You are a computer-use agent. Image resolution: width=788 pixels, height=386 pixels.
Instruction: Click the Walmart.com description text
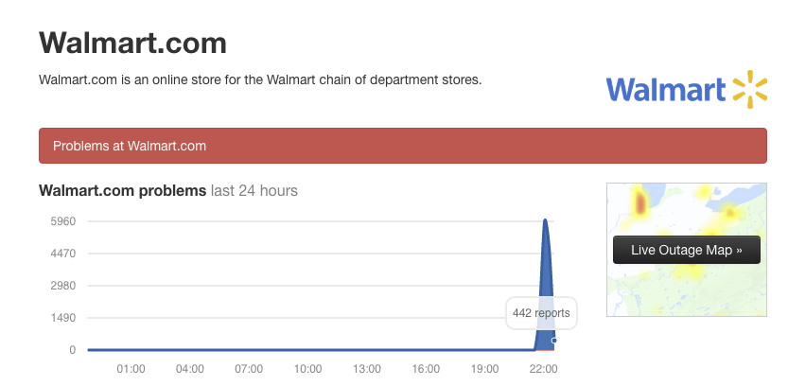pyautogui.click(x=260, y=79)
